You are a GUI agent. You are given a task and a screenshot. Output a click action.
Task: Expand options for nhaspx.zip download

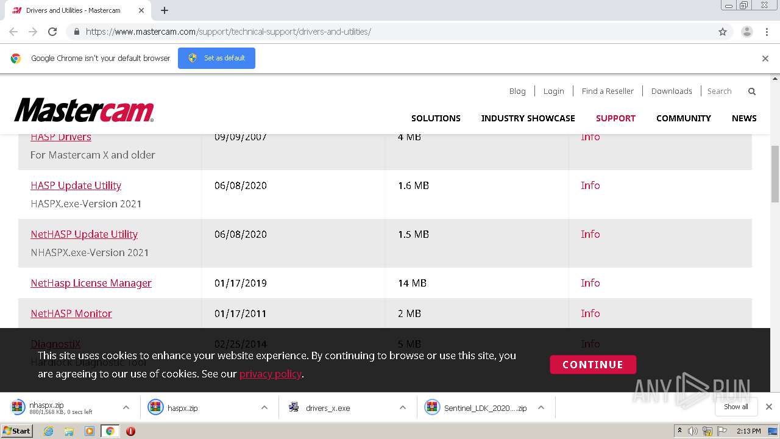point(126,407)
